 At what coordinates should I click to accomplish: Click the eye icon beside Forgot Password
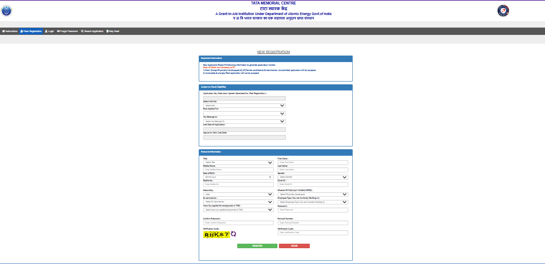coord(58,31)
